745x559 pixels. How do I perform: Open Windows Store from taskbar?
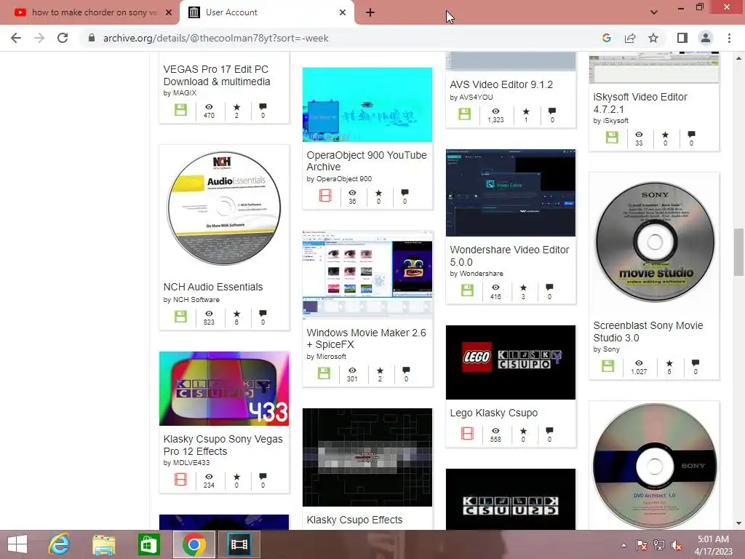148,544
